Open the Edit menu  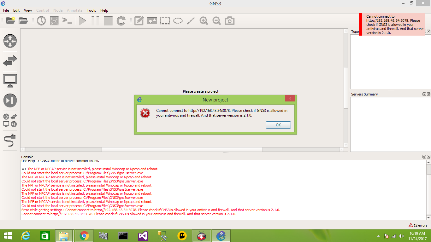[16, 10]
